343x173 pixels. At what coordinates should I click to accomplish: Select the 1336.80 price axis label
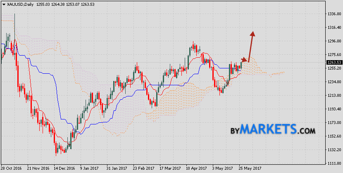tap(333, 14)
